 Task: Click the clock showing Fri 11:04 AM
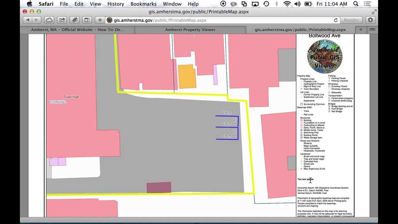coord(332,4)
